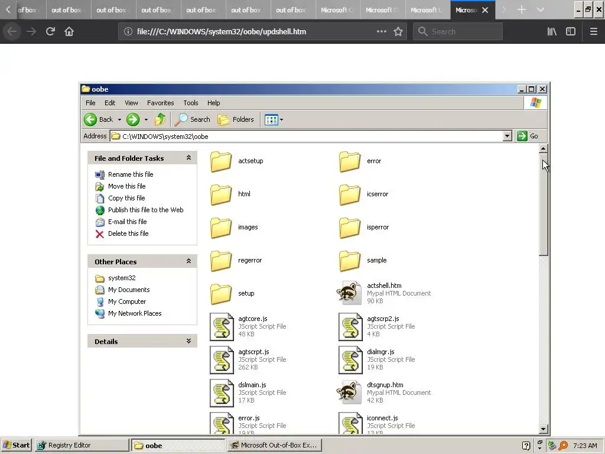605x454 pixels.
Task: Open the browser tab list dropdown
Action: 541,9
